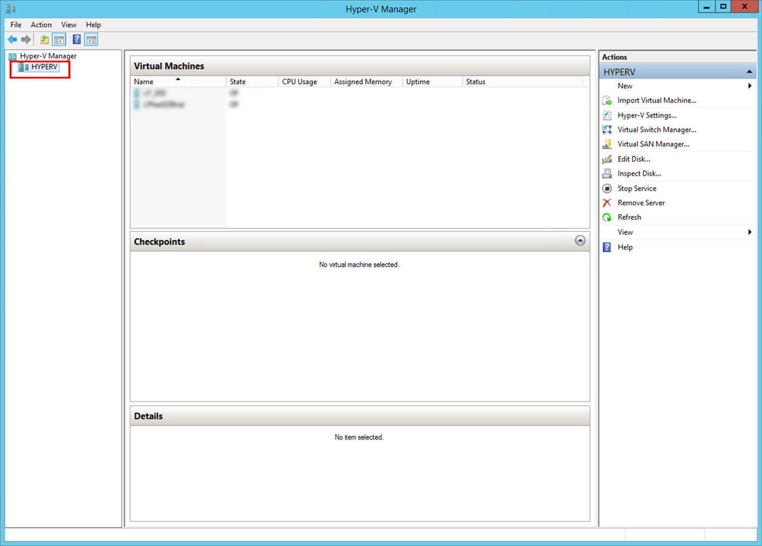Click the Stop Service icon
This screenshot has width=762, height=546.
coord(607,188)
